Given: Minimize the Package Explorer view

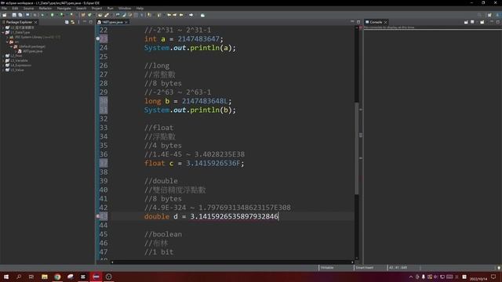Looking at the screenshot, I should click(85, 22).
